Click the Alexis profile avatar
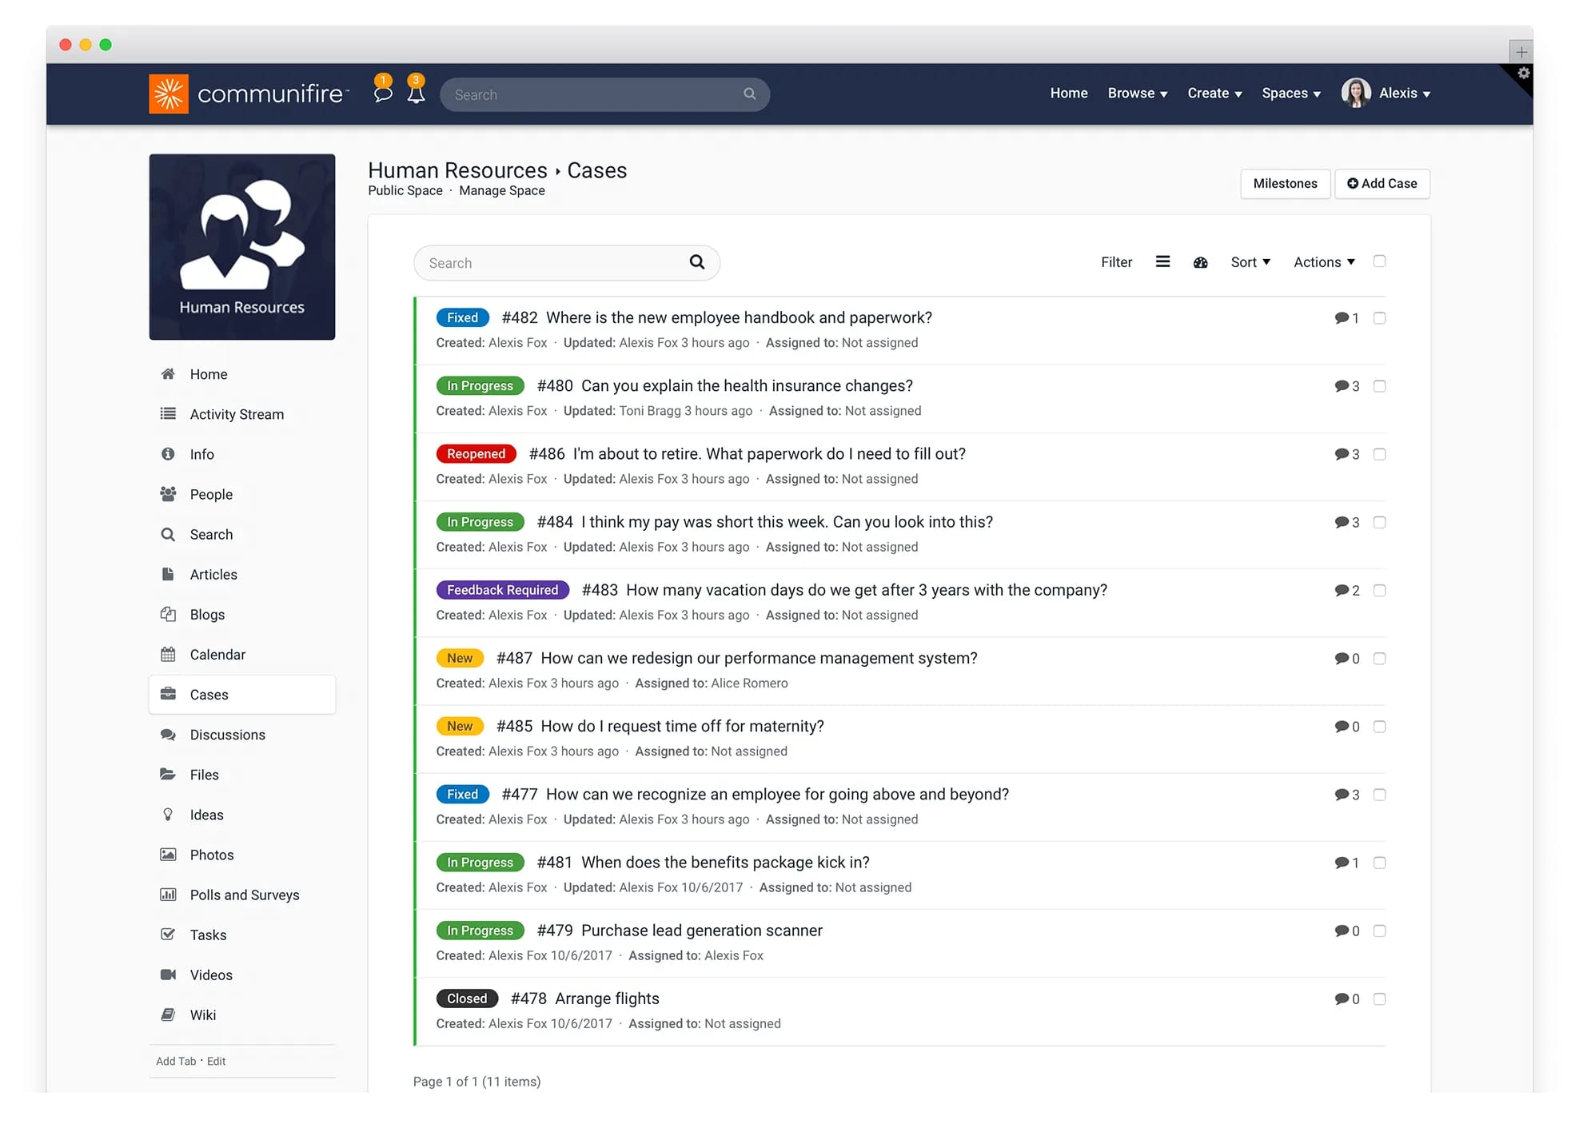 point(1356,93)
